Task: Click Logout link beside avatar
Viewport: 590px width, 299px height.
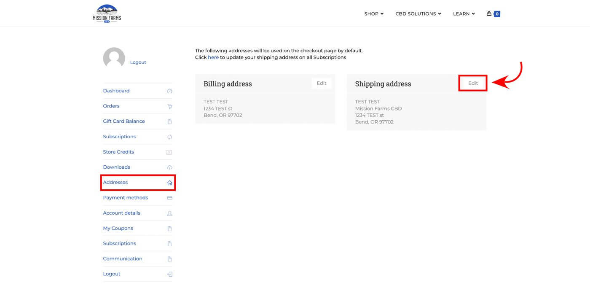Action: (x=138, y=62)
